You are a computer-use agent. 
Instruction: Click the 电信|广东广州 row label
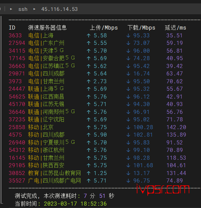(x=46, y=43)
